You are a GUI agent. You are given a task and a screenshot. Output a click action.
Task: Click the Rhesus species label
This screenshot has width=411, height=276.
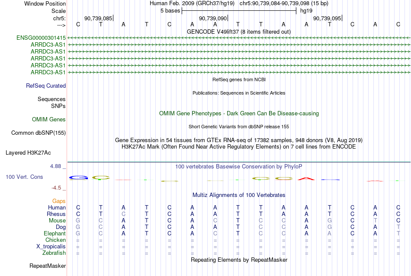click(56, 214)
